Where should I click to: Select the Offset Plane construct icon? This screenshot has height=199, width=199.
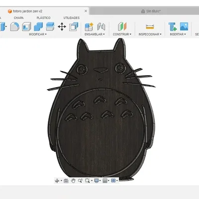pos(122,26)
